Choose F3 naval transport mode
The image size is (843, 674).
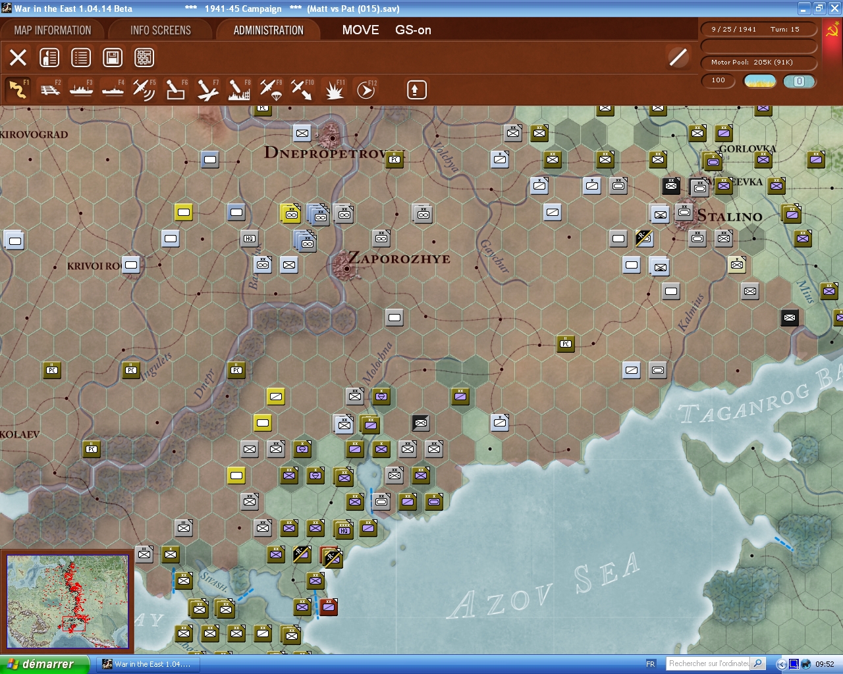pyautogui.click(x=81, y=90)
